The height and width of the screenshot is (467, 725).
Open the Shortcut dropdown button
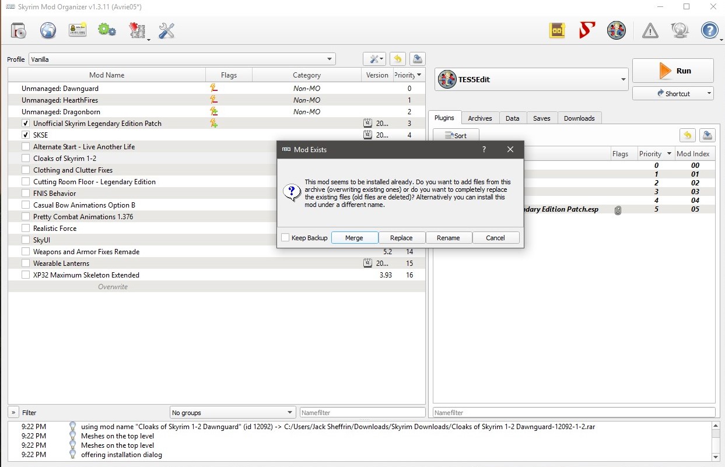673,93
